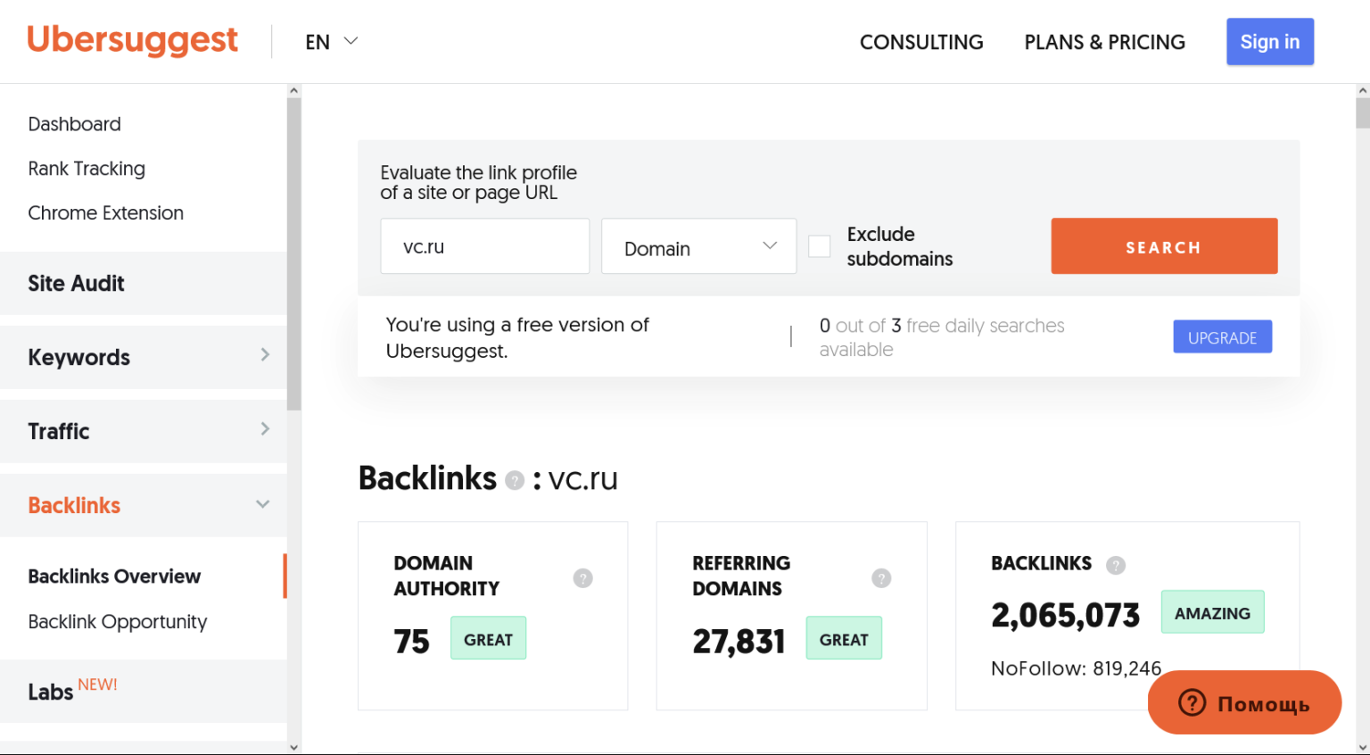Viewport: 1370px width, 755px height.
Task: Open the Помощь help chat button
Action: point(1244,702)
